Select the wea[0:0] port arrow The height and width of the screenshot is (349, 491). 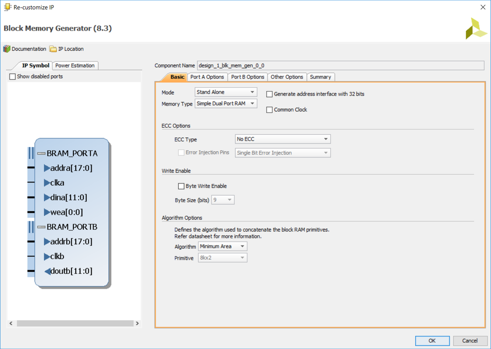(x=47, y=212)
